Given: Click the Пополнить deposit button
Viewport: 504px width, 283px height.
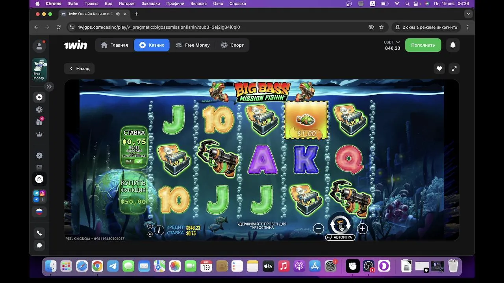Looking at the screenshot, I should point(423,45).
